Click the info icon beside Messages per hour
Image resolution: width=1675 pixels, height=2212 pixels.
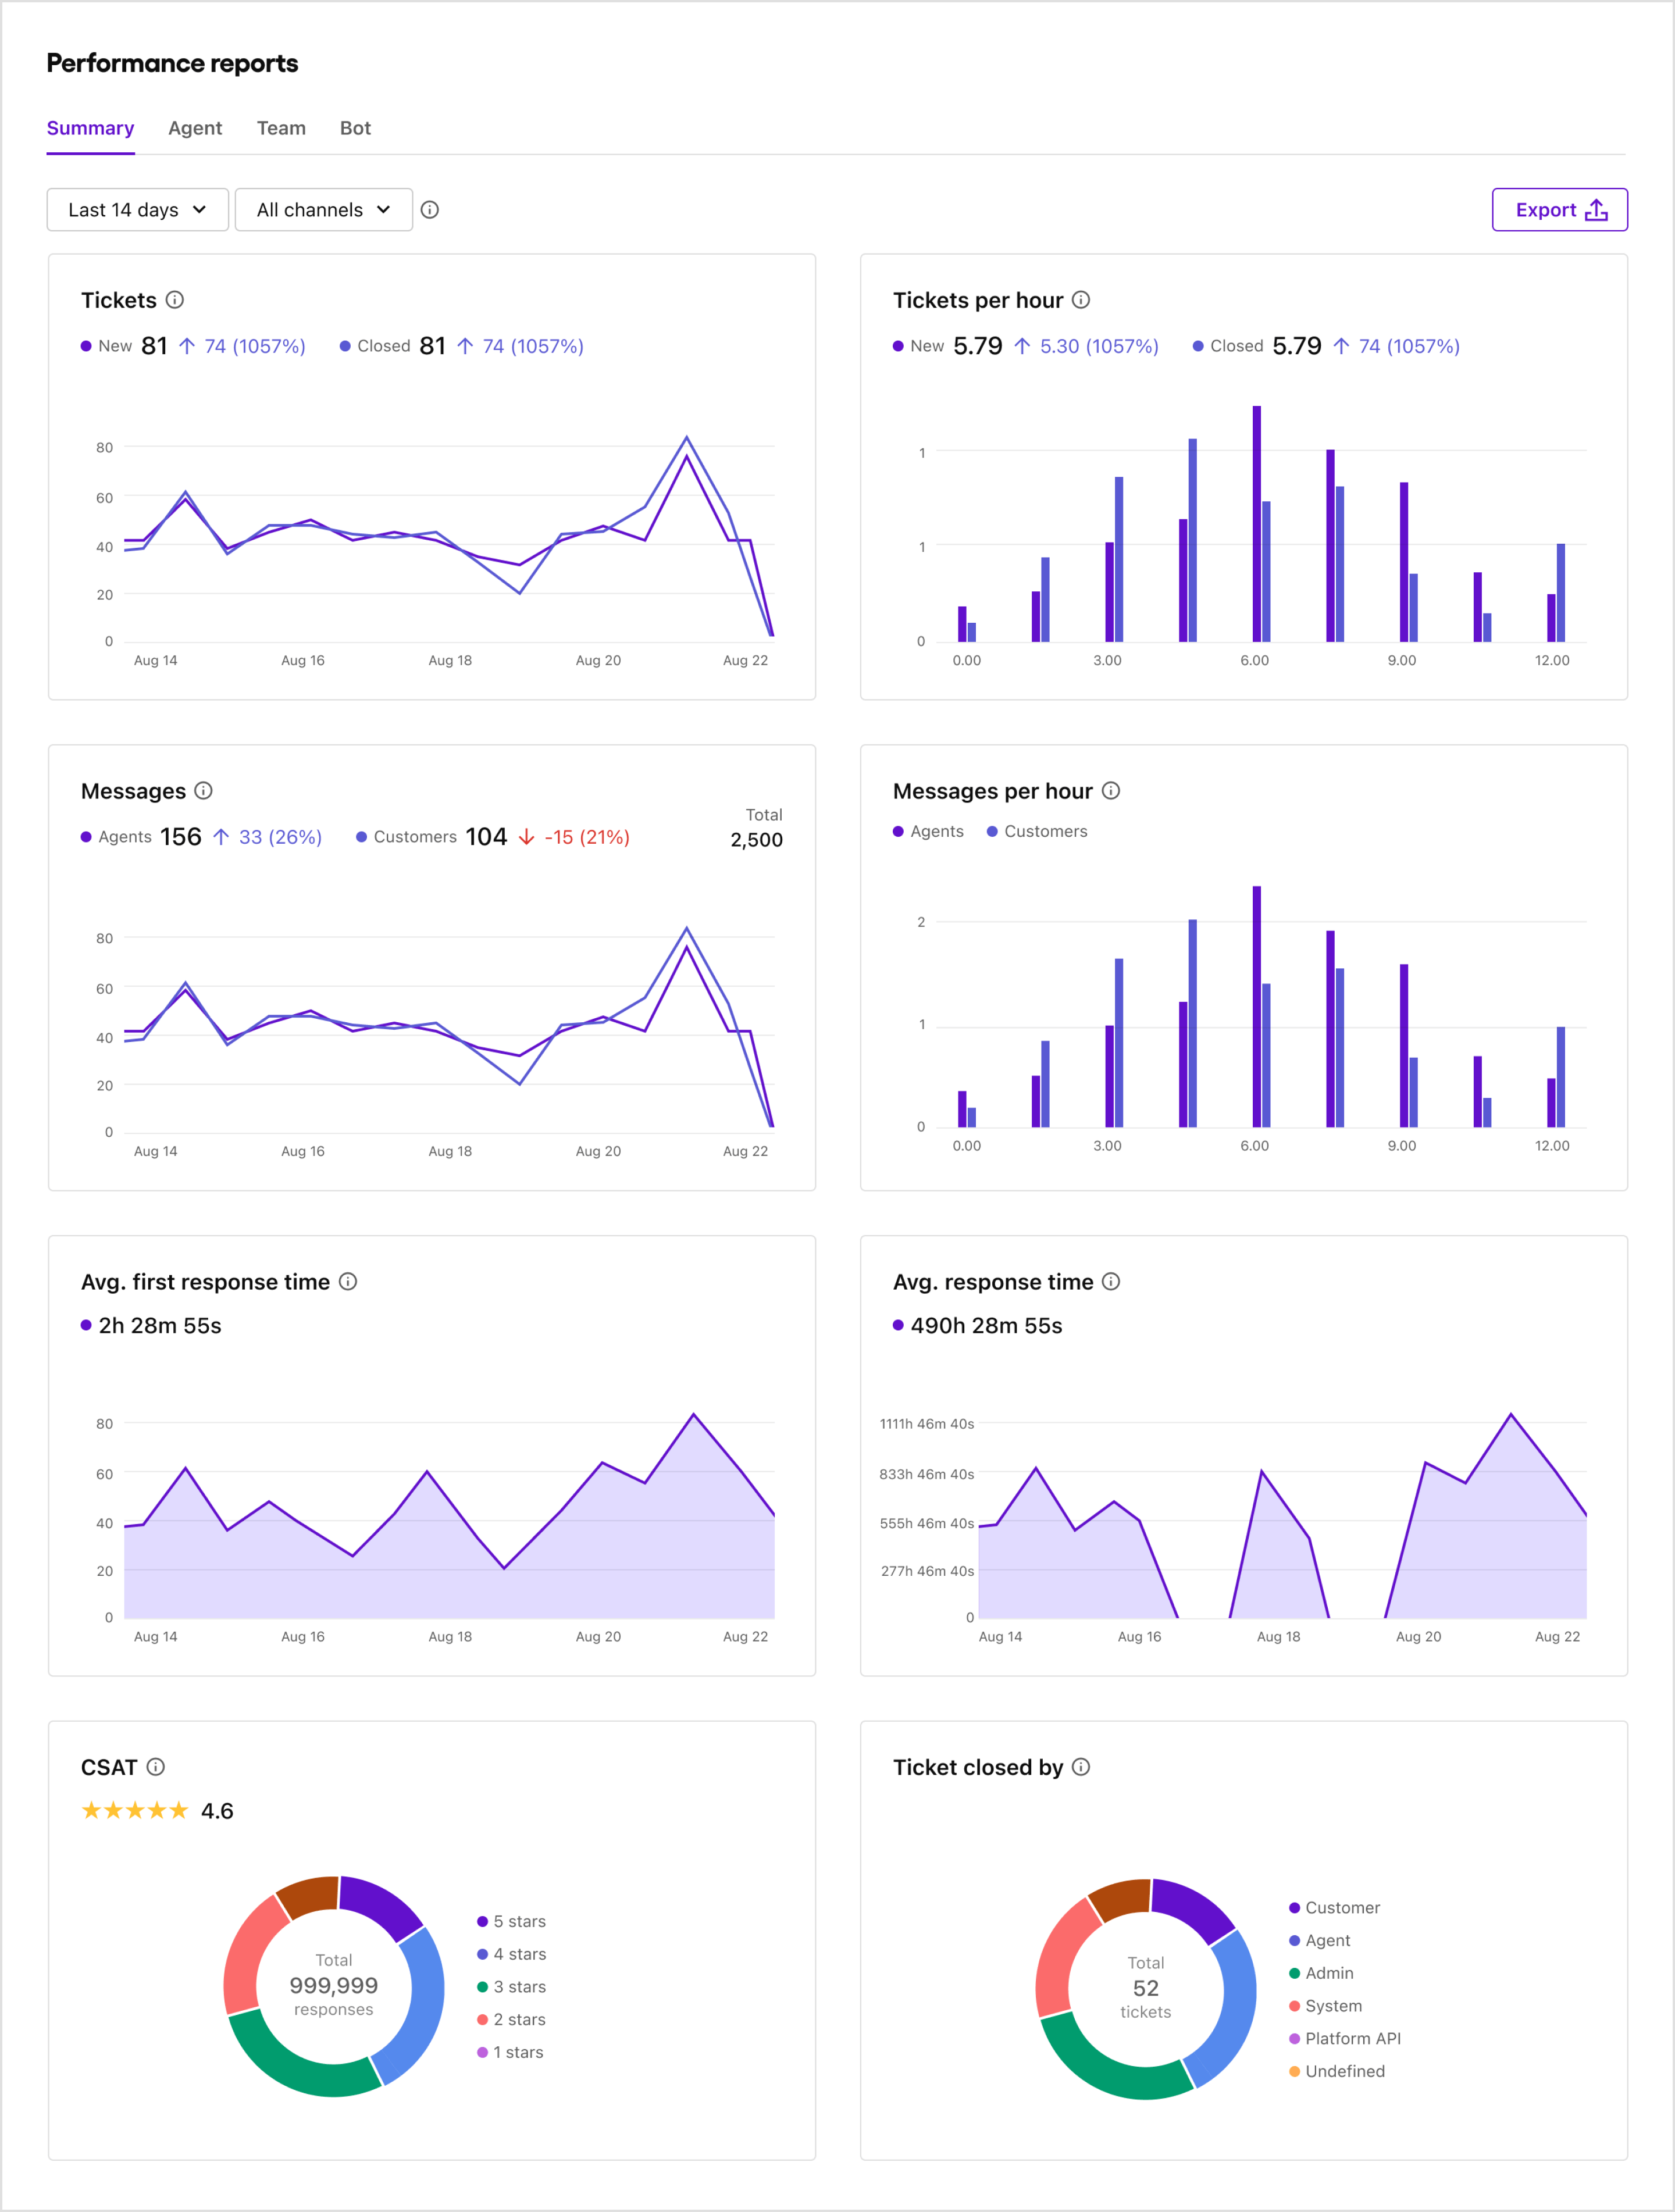click(1111, 790)
